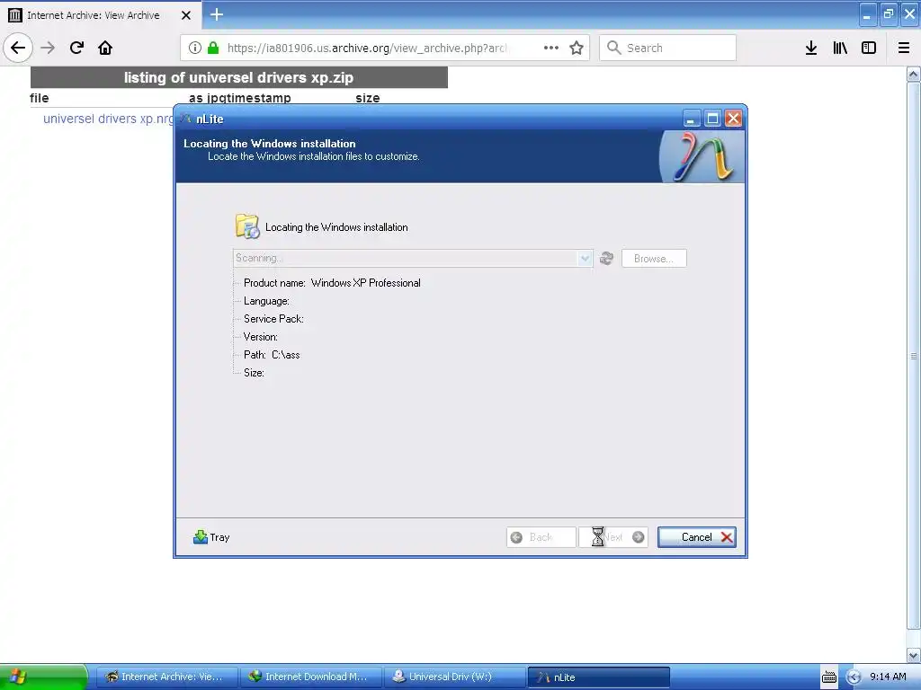The width and height of the screenshot is (921, 690).
Task: Click the page scrollbar down arrow
Action: pyautogui.click(x=914, y=655)
